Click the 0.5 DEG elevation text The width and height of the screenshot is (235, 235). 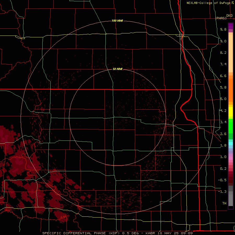click(x=130, y=233)
